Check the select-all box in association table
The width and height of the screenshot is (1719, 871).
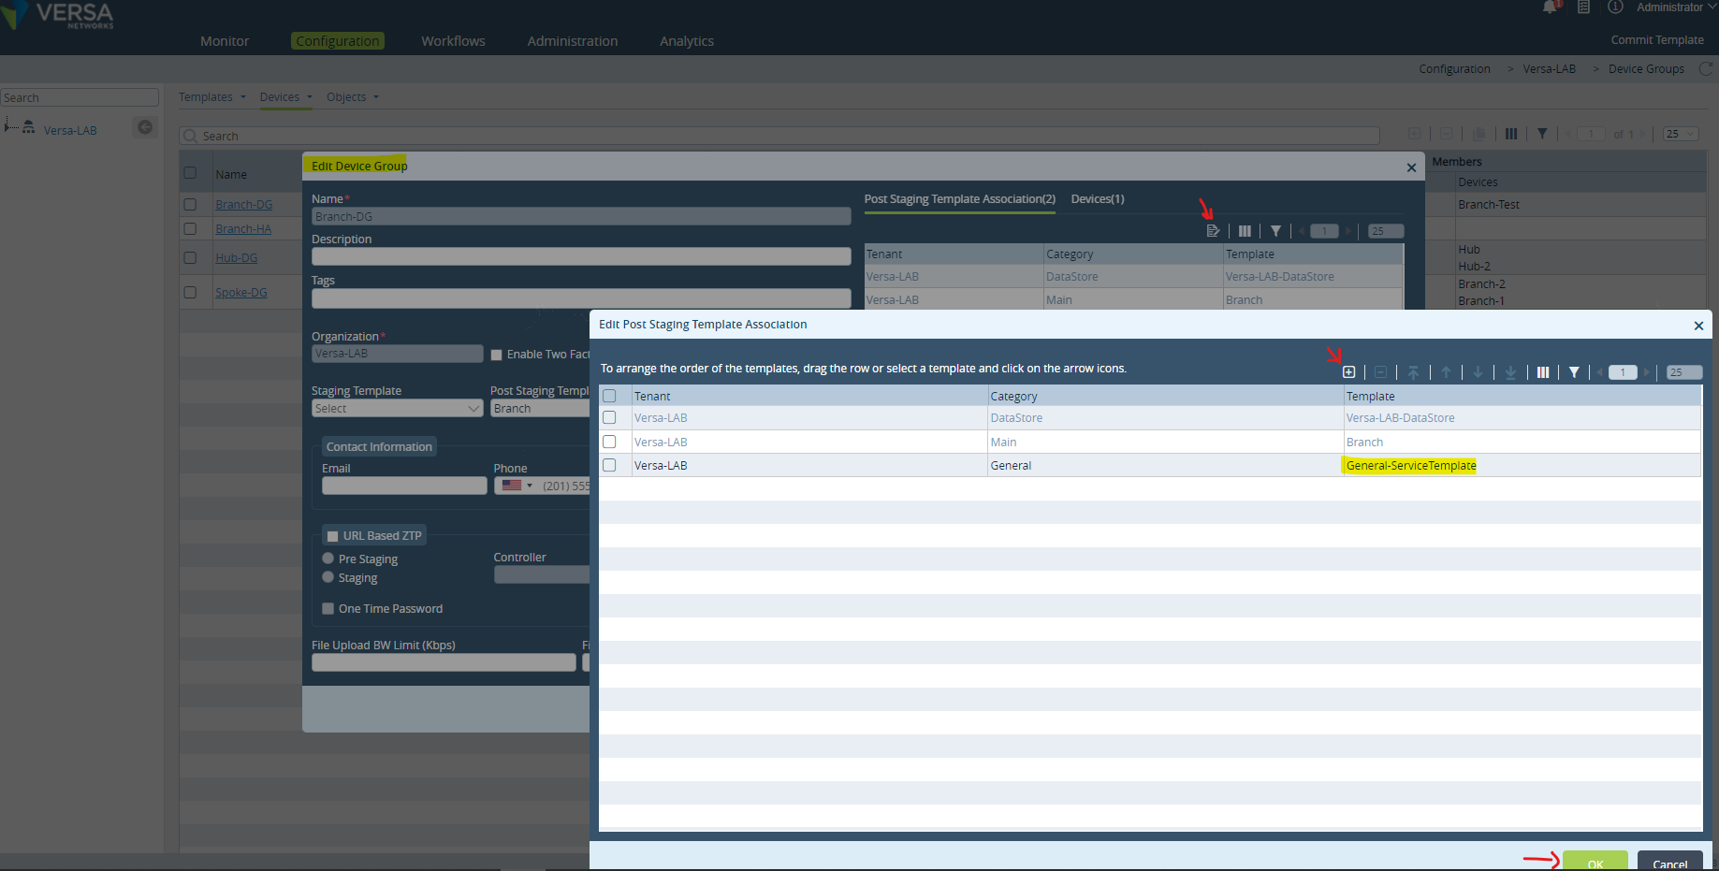pyautogui.click(x=609, y=396)
